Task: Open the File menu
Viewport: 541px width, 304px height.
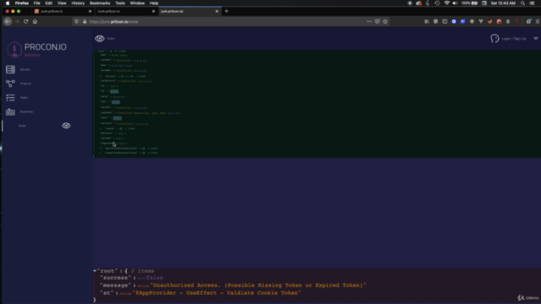Action: click(36, 3)
